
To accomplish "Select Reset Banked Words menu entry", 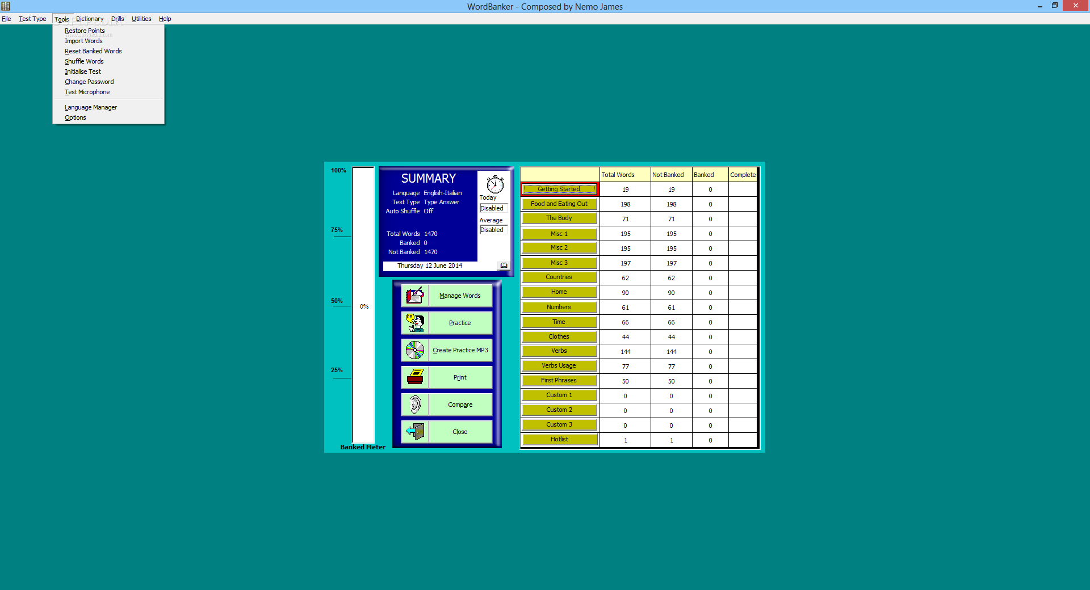I will (x=108, y=51).
